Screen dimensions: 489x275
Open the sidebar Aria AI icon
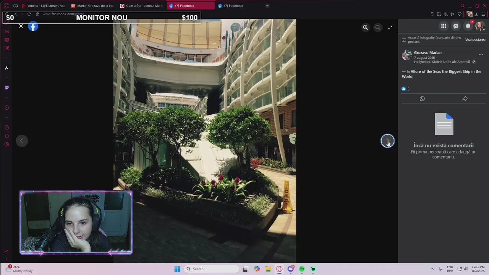tap(6, 68)
